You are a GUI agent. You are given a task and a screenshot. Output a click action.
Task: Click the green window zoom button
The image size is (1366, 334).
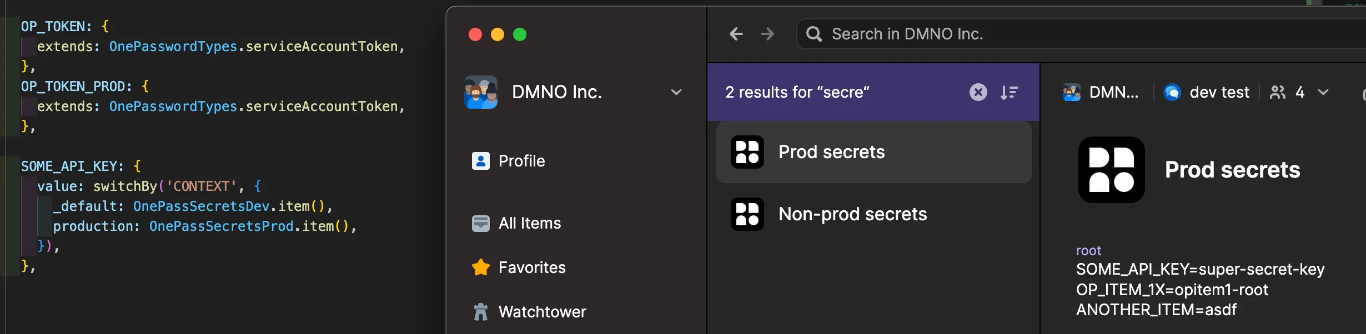[520, 34]
